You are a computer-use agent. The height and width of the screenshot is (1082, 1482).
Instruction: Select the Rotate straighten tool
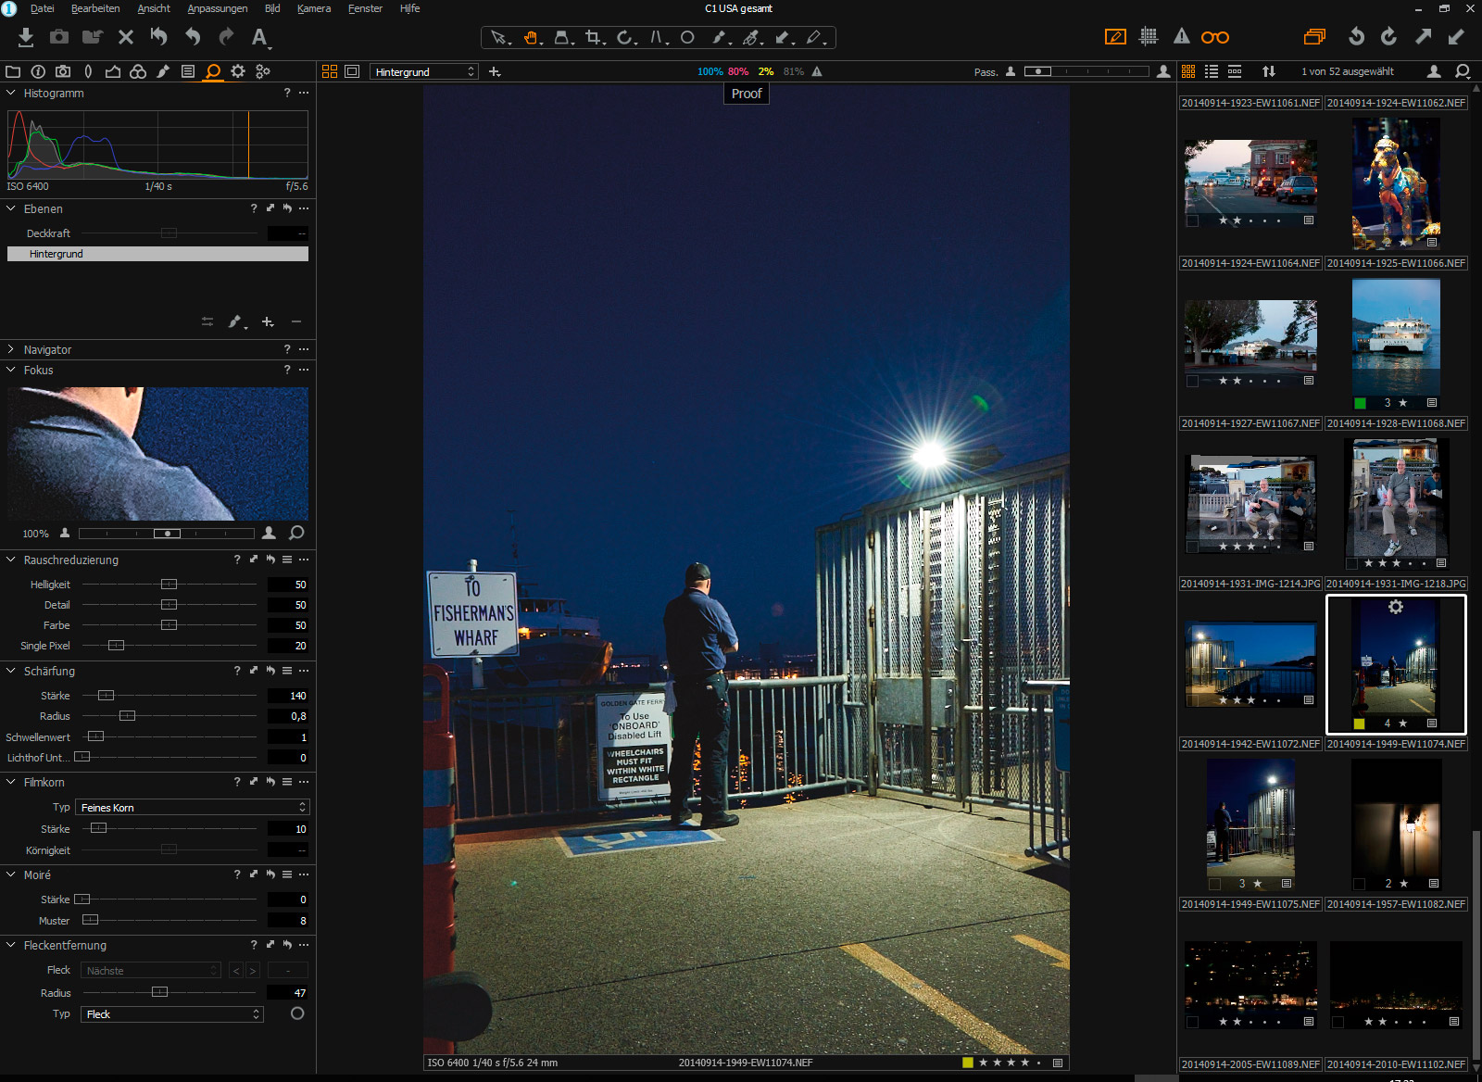coord(626,38)
